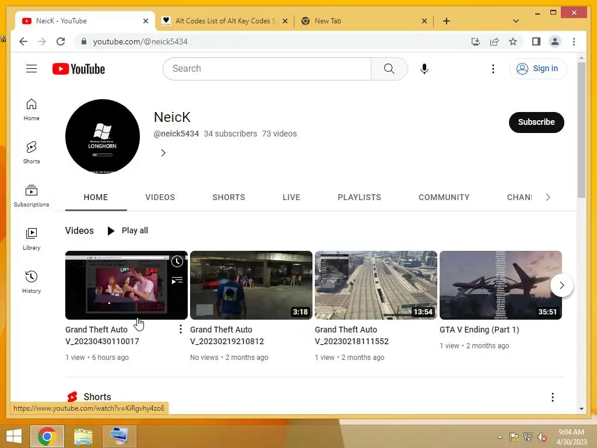The width and height of the screenshot is (597, 448).
Task: Reload the page
Action: (x=61, y=41)
